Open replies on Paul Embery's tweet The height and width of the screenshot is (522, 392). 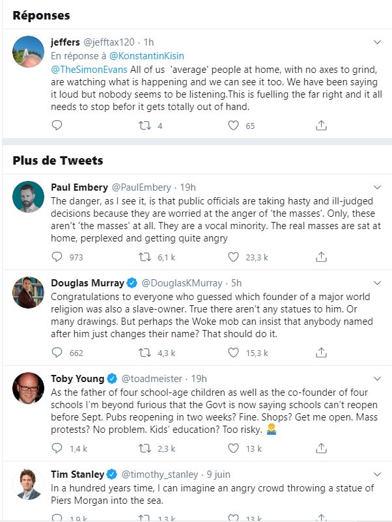pyautogui.click(x=57, y=256)
